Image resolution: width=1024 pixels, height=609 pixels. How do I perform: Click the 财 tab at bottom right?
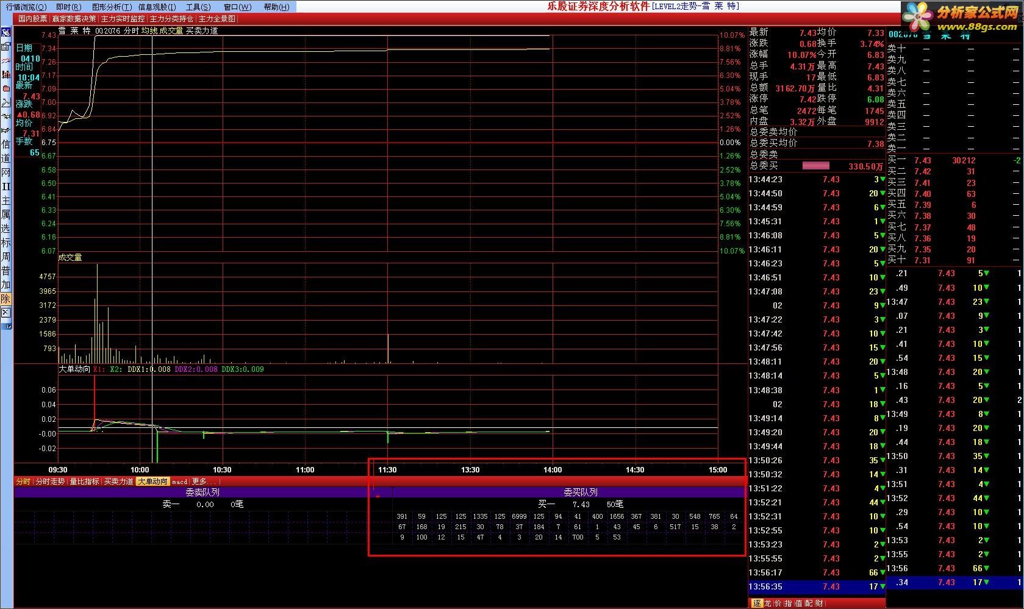819,604
